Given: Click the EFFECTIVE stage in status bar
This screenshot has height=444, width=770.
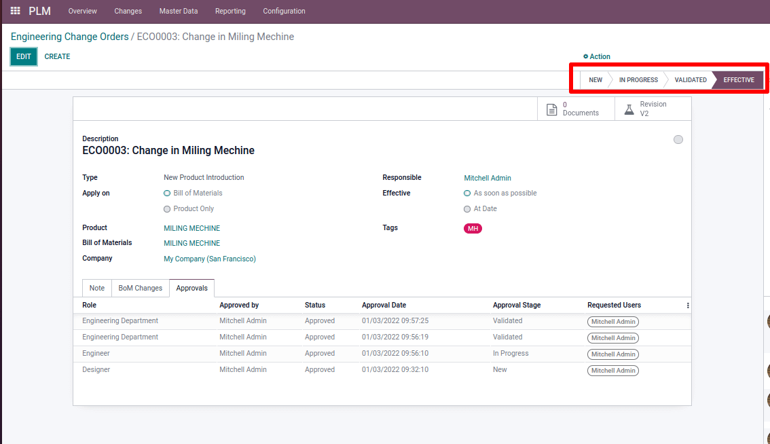Looking at the screenshot, I should pyautogui.click(x=739, y=80).
